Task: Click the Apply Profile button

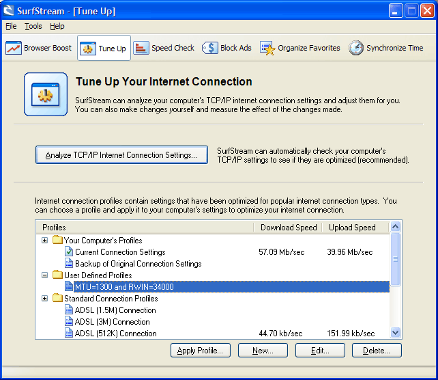Action: click(201, 351)
